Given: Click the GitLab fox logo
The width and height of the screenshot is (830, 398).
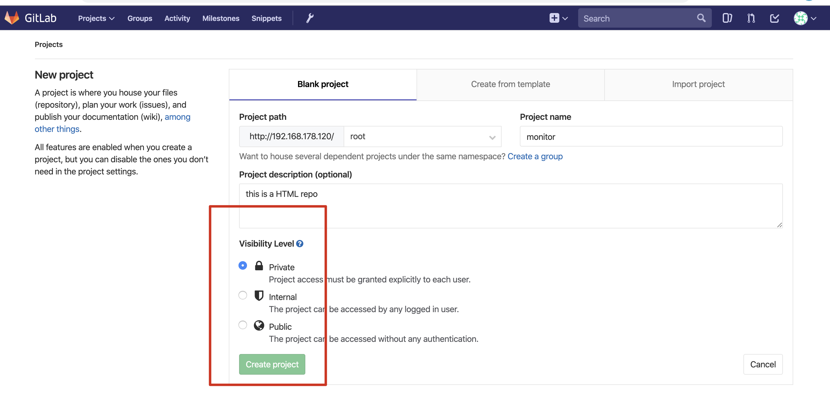Looking at the screenshot, I should coord(12,18).
